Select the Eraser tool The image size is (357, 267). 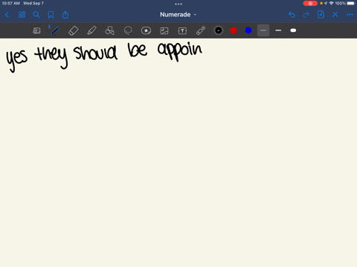coord(73,30)
